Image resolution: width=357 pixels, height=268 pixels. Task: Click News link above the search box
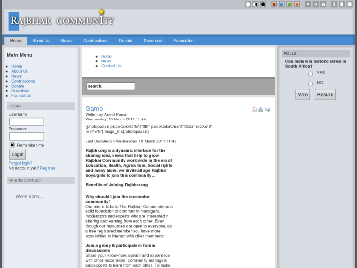[106, 61]
